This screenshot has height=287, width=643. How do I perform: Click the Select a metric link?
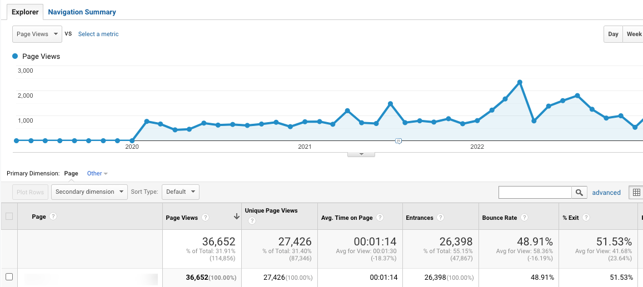click(98, 34)
